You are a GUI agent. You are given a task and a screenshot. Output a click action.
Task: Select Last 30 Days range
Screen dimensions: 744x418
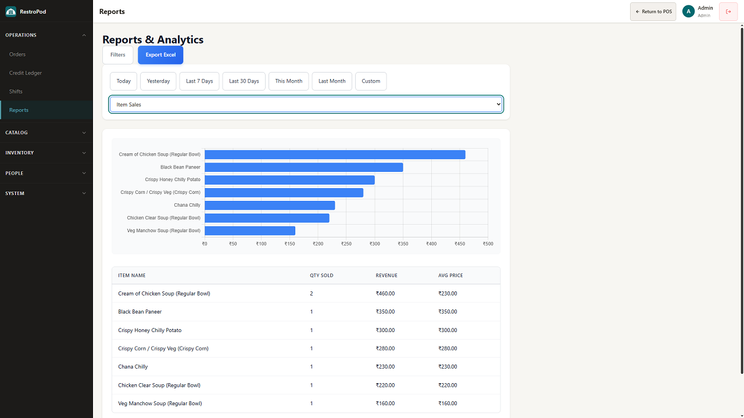tap(244, 81)
